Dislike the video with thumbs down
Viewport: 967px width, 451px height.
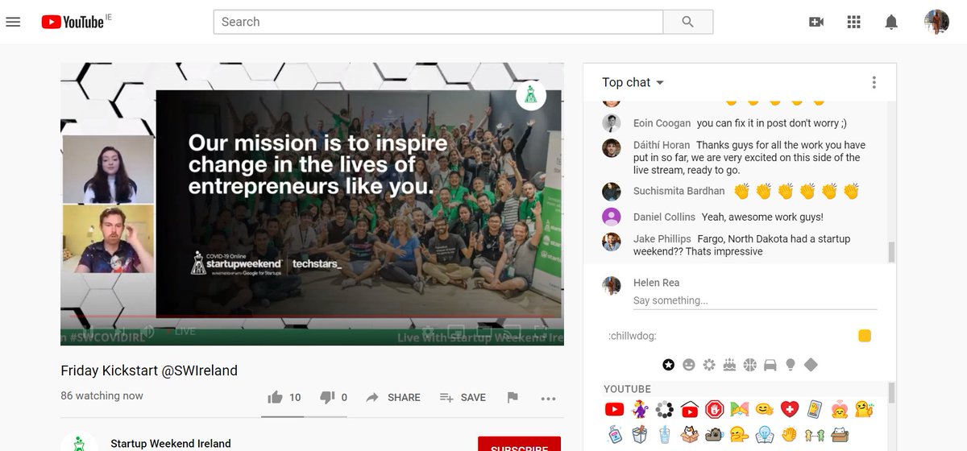pyautogui.click(x=327, y=397)
